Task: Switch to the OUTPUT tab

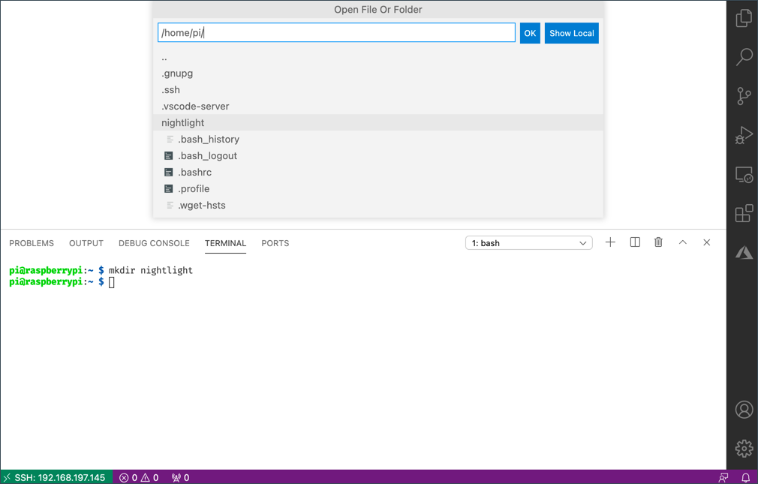Action: (x=86, y=243)
